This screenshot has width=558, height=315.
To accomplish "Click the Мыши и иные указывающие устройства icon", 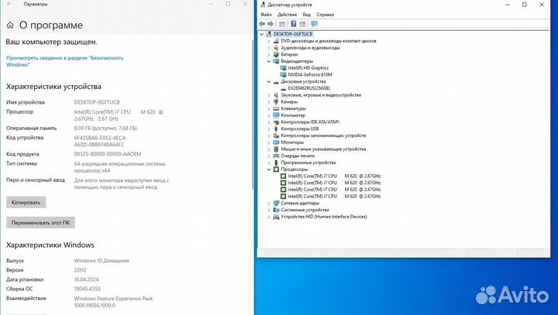I will pos(276,149).
